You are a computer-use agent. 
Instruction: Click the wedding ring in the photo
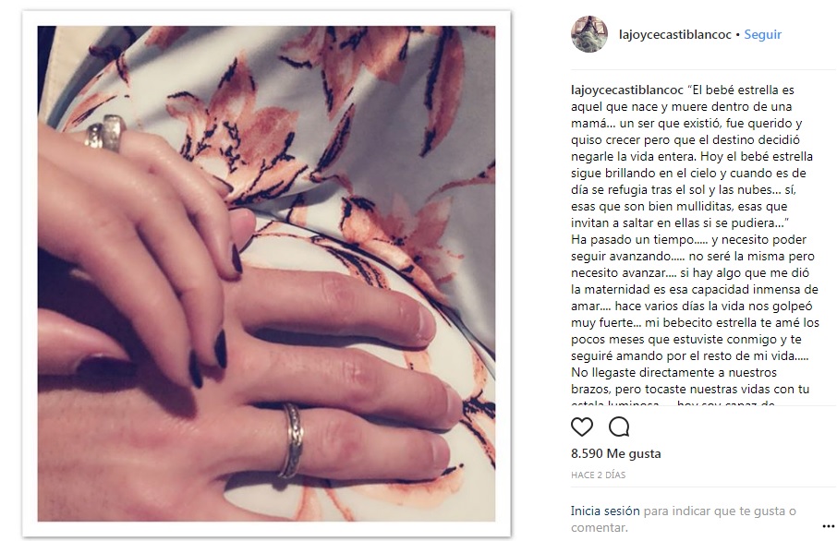coord(291,440)
